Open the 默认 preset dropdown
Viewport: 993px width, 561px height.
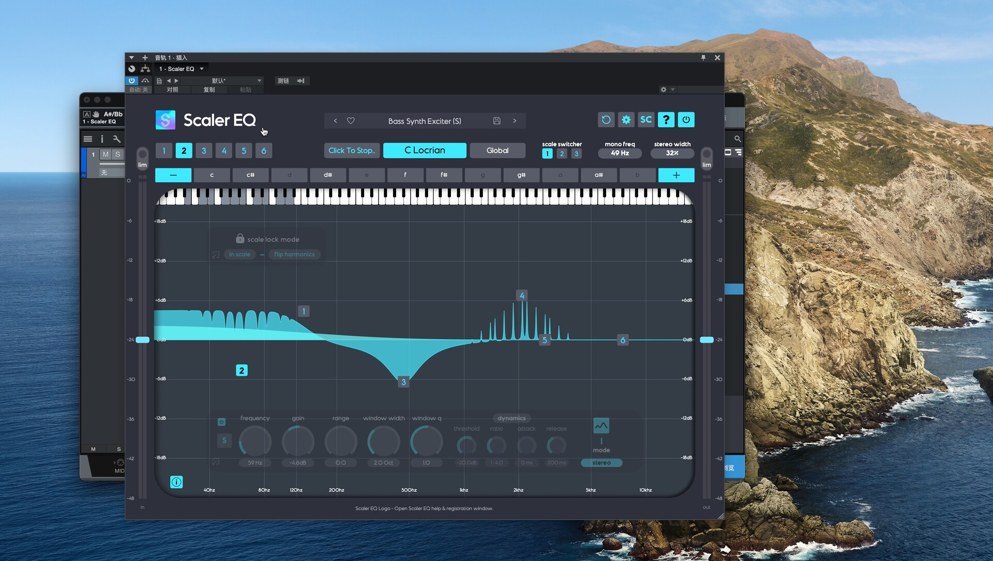(x=222, y=81)
